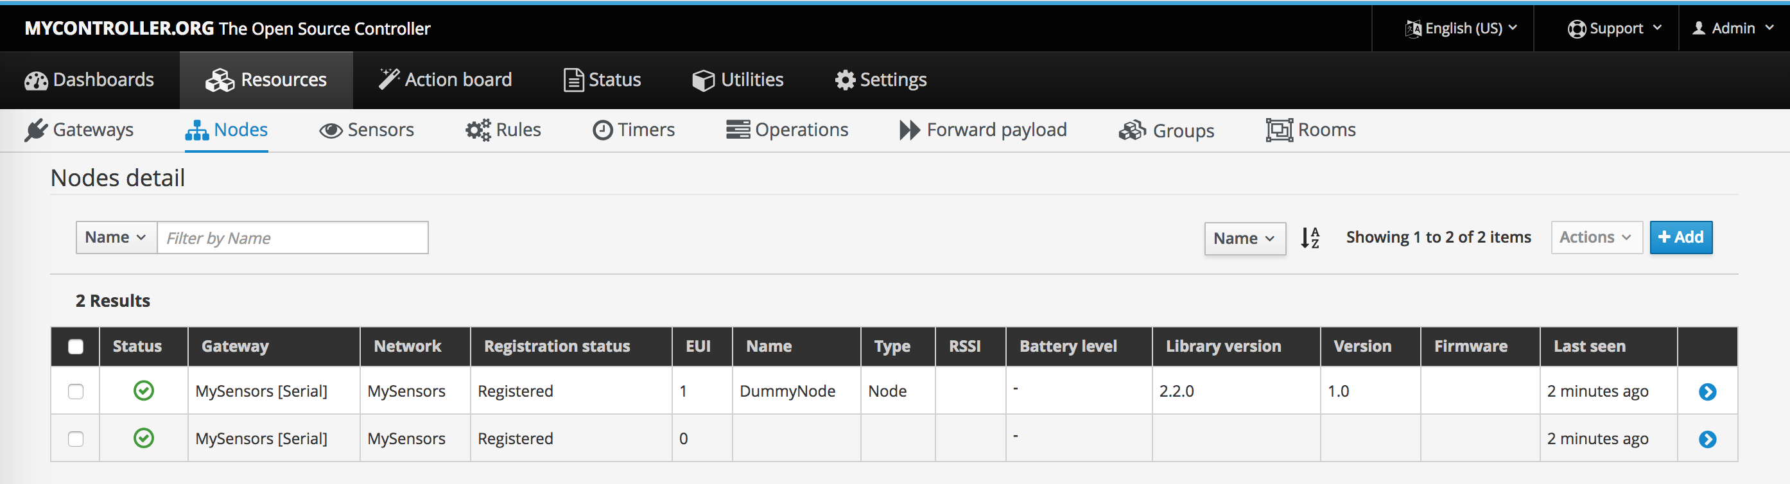
Task: Switch to the Operations tab
Action: [787, 130]
